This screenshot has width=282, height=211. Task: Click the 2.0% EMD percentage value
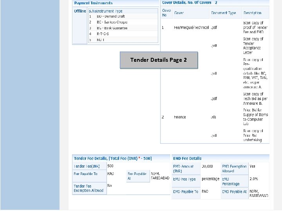[254, 179]
